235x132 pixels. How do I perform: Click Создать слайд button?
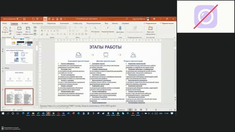[19, 31]
